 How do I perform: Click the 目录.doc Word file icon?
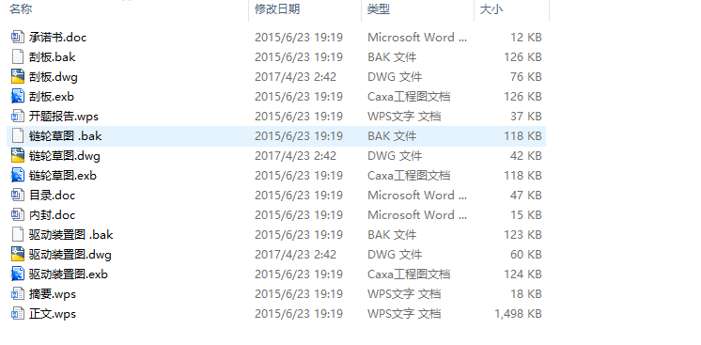[x=18, y=195]
